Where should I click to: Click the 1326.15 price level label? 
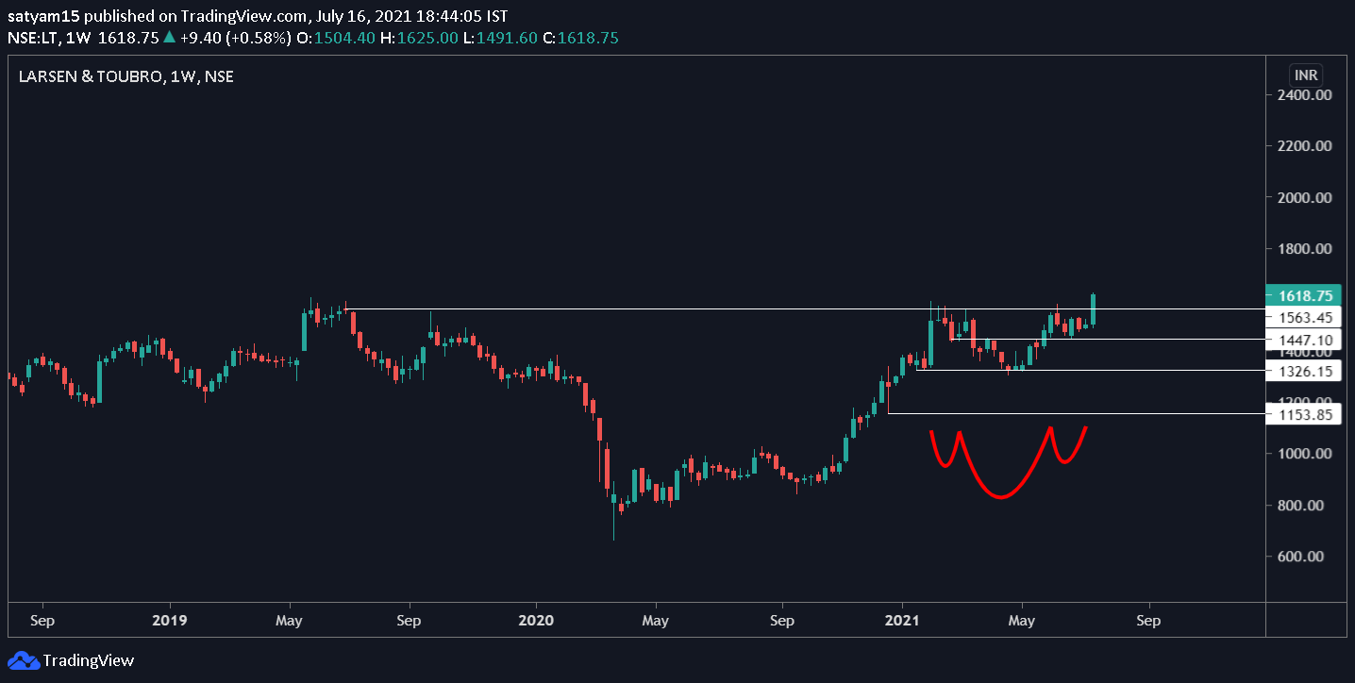1304,371
